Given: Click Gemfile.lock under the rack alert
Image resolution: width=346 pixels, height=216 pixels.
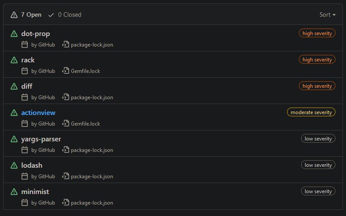Looking at the screenshot, I should (85, 71).
